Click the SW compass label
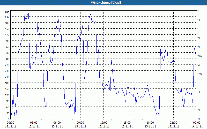This screenshot has width=207, height=129. pyautogui.click(x=200, y=74)
